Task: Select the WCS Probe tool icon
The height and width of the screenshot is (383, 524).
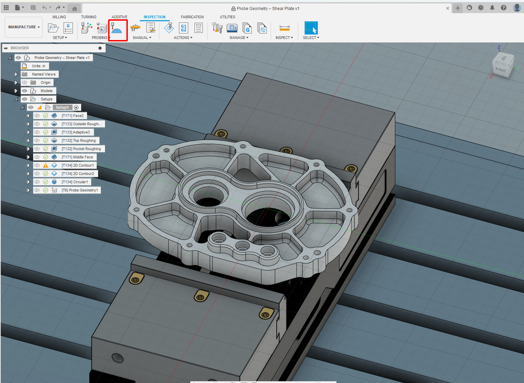Action: pyautogui.click(x=86, y=28)
